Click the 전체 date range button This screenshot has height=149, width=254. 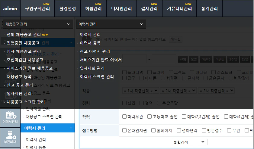183,59
